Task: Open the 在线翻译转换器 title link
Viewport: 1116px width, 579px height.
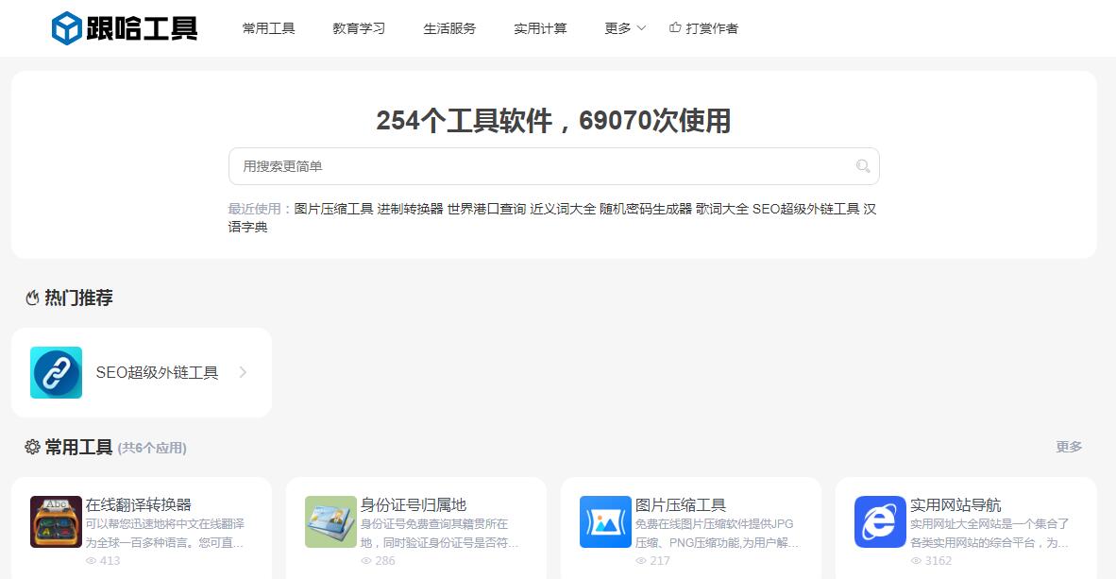Action: click(139, 504)
